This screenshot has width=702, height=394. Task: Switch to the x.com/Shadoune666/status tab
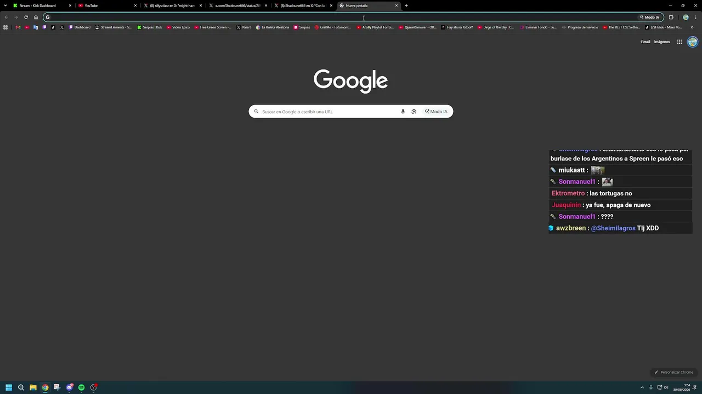[x=238, y=5]
